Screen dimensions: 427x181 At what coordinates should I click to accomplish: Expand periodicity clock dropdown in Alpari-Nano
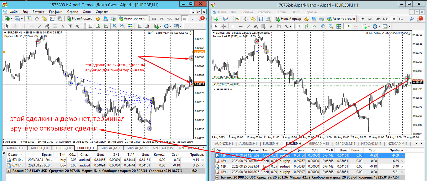coord(379,26)
